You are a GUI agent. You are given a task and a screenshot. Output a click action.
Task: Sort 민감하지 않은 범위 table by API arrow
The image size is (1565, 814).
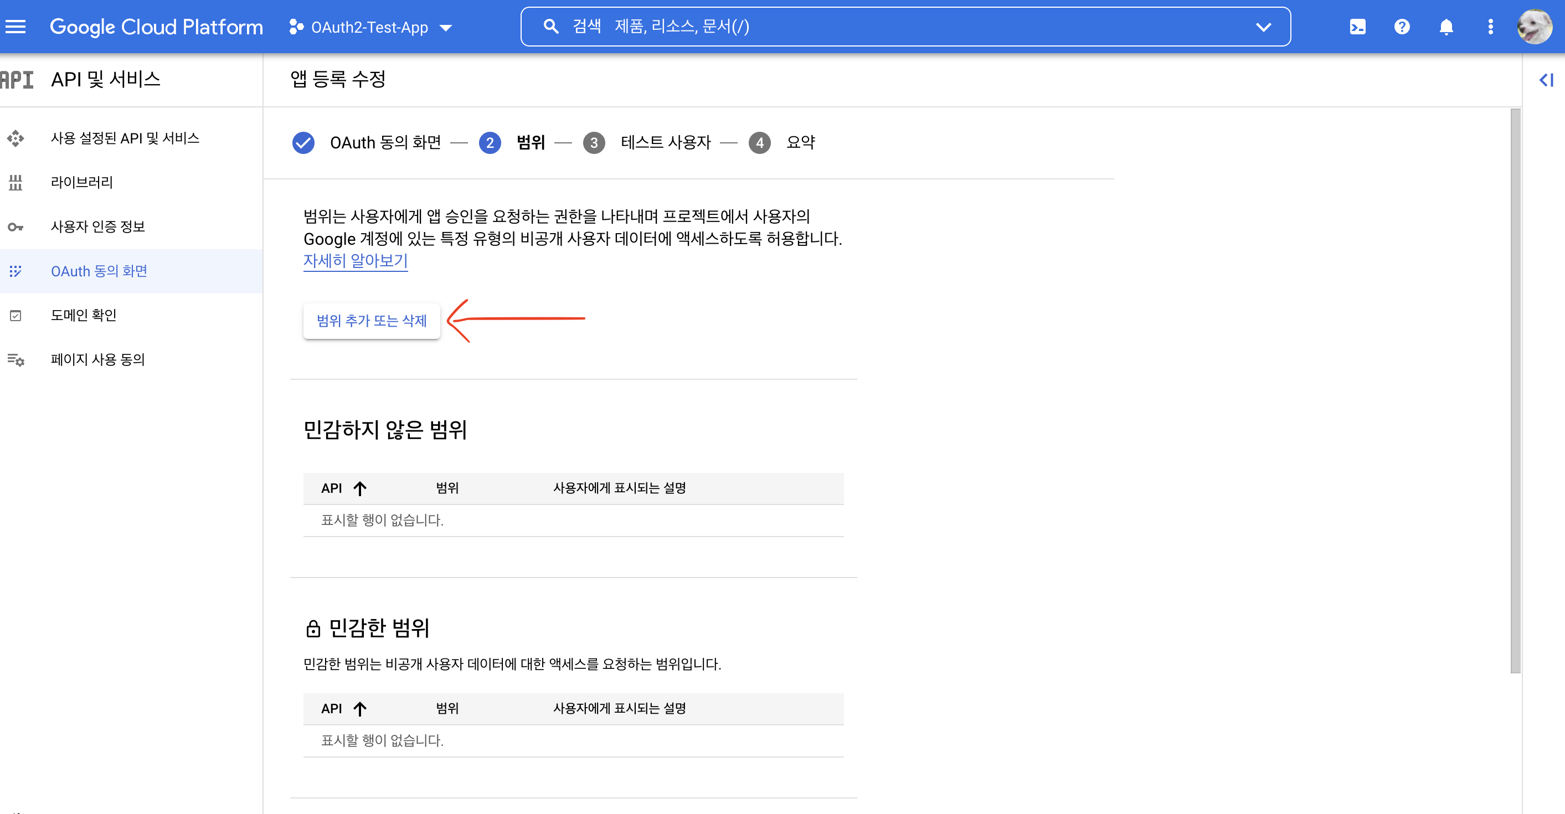coord(359,488)
